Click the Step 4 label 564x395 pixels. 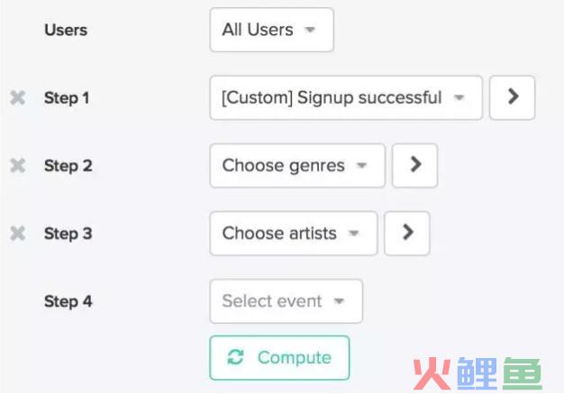tap(68, 301)
